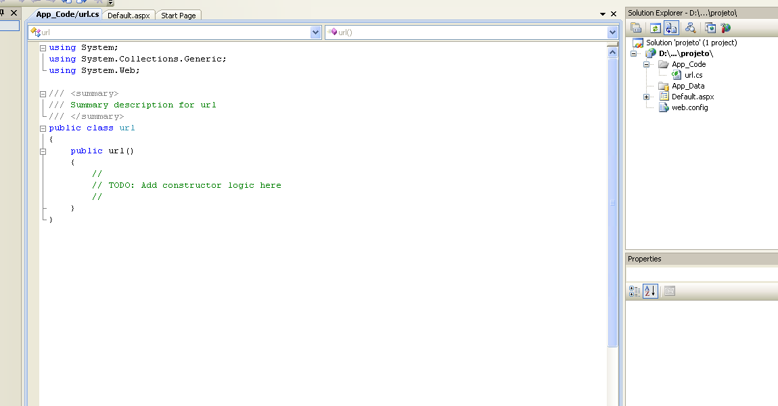Screen dimensions: 778x406
Task: Click the Refresh icon in Solution Explorer
Action: pyautogui.click(x=655, y=28)
